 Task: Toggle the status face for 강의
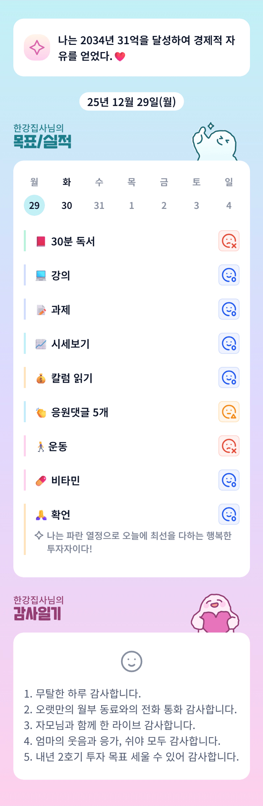[x=229, y=275]
